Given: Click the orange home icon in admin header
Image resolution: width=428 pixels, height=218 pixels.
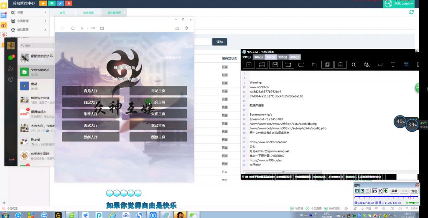Looking at the screenshot, I should pos(43,3).
